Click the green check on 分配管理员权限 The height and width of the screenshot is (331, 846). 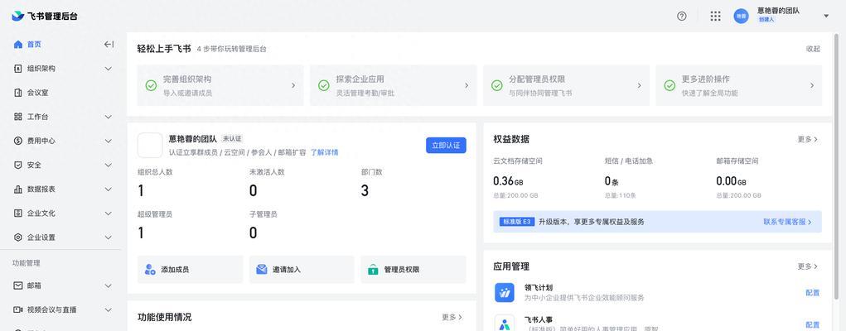point(497,85)
